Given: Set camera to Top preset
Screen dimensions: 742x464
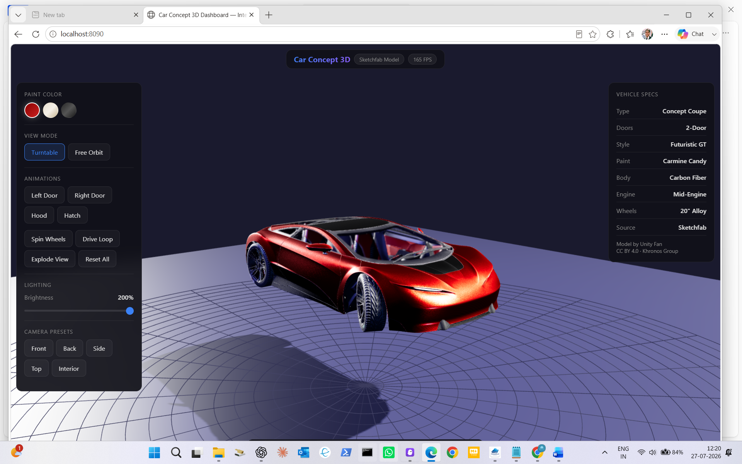Looking at the screenshot, I should pos(36,368).
